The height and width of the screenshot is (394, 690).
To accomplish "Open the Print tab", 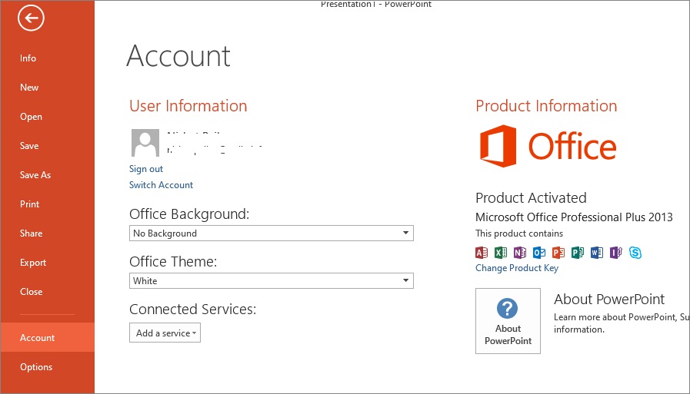I will point(47,204).
